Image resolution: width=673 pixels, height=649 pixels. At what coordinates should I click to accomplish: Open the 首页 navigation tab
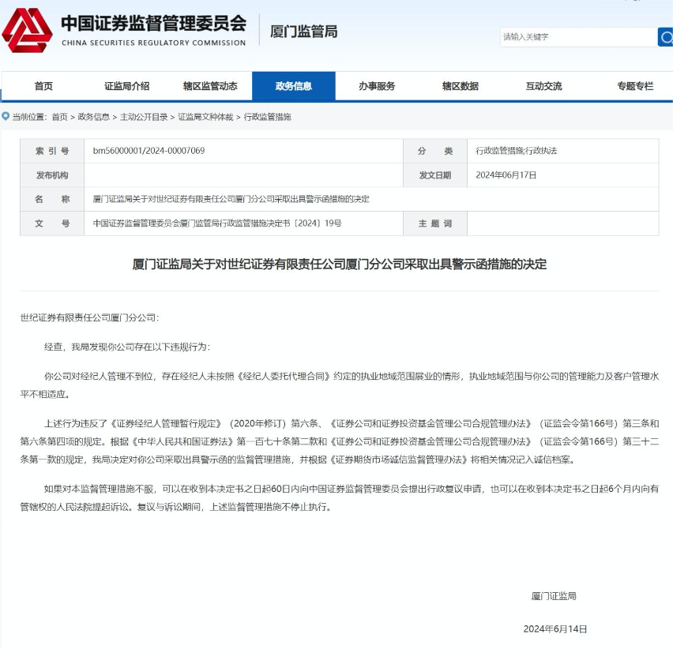pos(43,86)
